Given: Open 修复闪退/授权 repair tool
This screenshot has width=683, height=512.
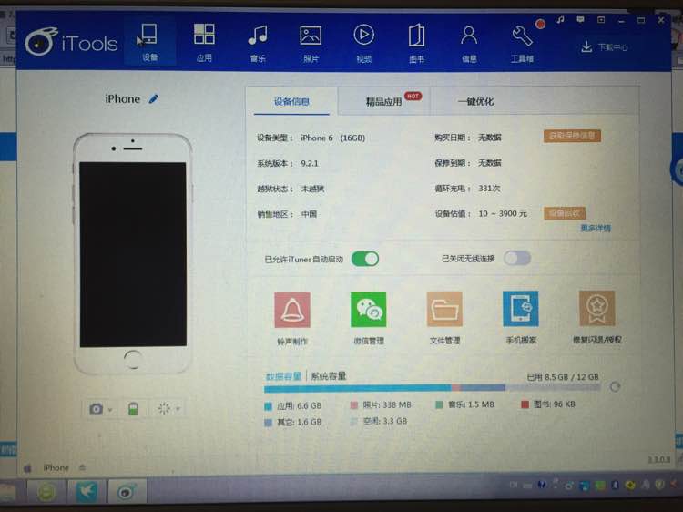Looking at the screenshot, I should [x=597, y=317].
